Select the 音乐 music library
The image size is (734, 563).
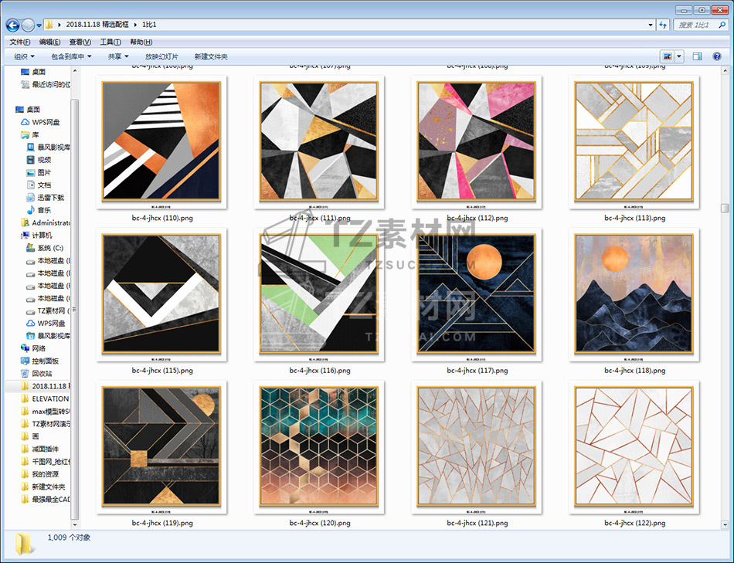(44, 210)
